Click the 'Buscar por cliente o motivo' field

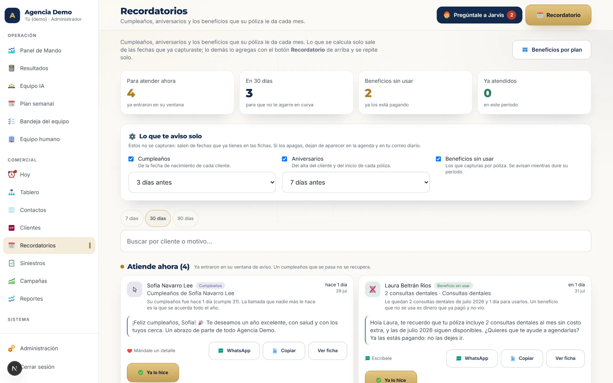(356, 241)
